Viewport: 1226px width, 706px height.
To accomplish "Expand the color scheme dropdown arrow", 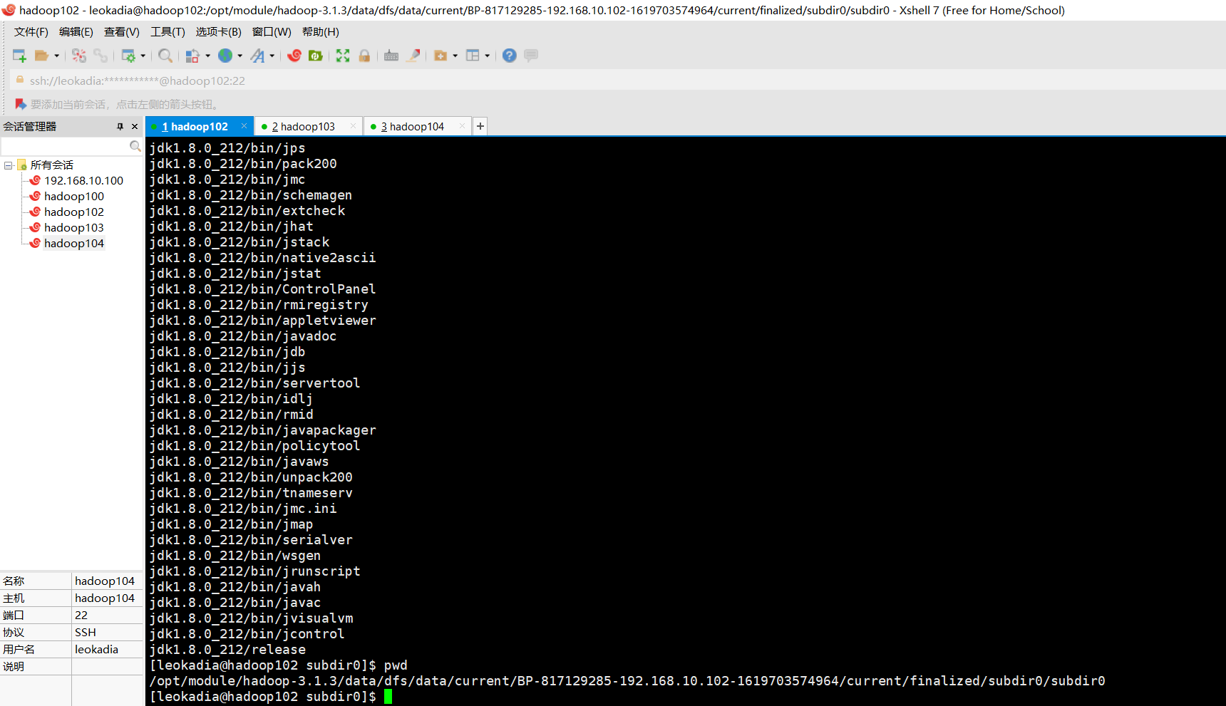I will 208,56.
